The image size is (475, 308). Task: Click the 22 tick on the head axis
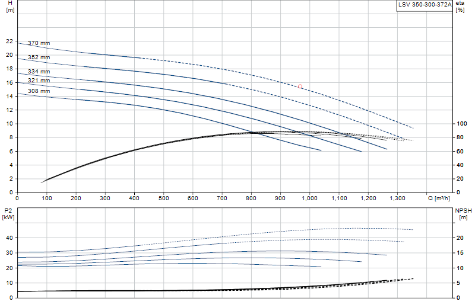coord(9,41)
